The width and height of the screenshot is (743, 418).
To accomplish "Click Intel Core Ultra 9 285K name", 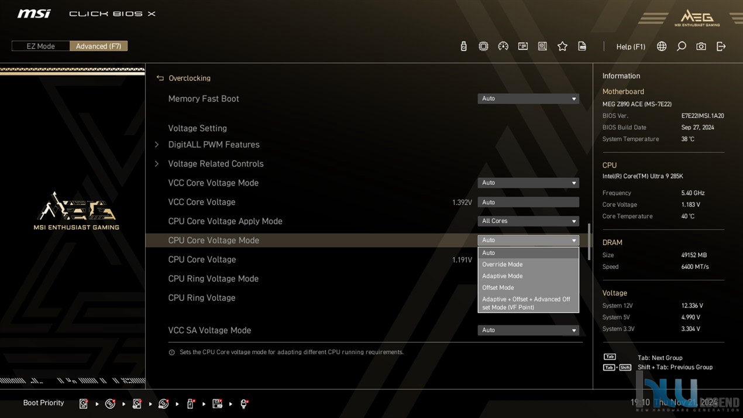I will click(642, 176).
